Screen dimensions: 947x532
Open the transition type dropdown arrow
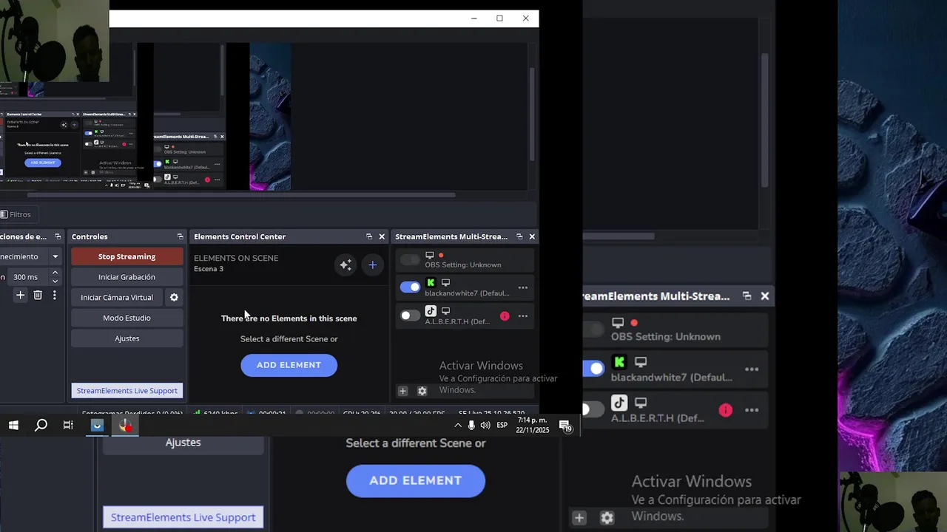point(55,256)
